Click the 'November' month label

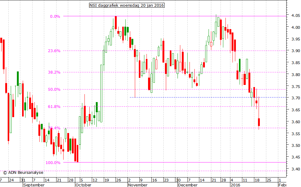(138, 185)
